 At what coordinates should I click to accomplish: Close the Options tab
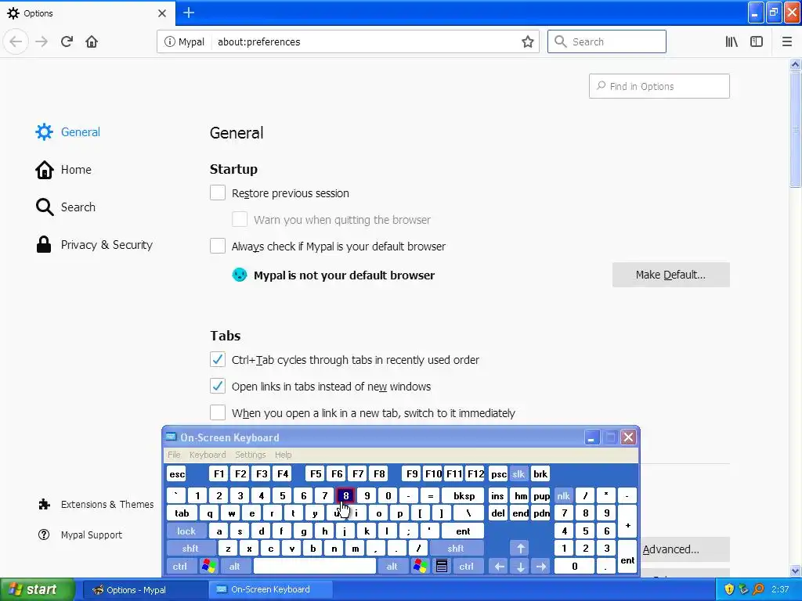coord(161,13)
